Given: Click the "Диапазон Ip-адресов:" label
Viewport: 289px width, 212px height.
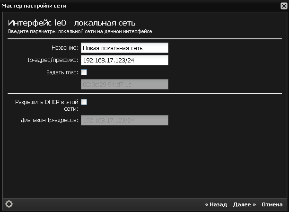Looking at the screenshot, I should (x=50, y=120).
